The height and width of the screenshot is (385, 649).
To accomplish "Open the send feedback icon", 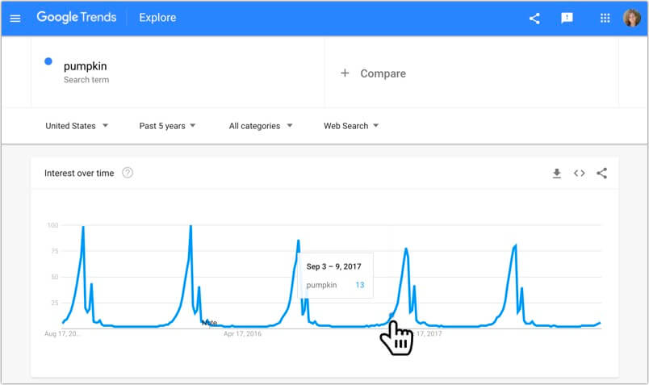I will click(x=567, y=18).
